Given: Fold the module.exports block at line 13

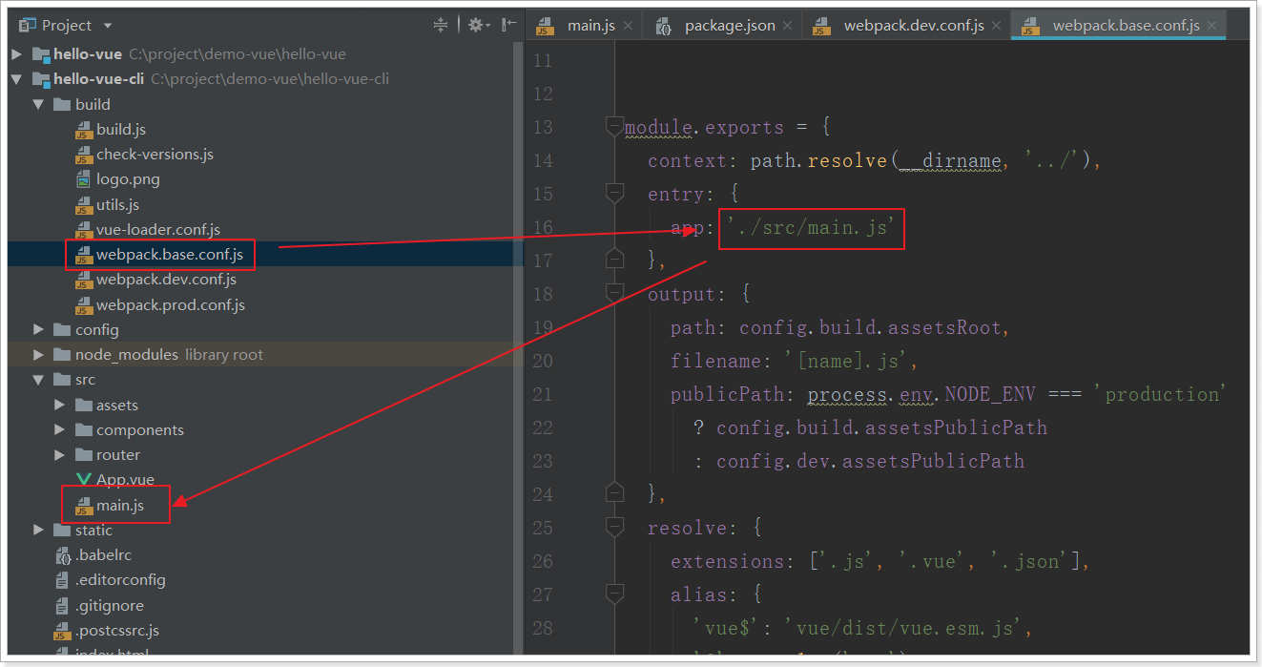Looking at the screenshot, I should click(615, 127).
